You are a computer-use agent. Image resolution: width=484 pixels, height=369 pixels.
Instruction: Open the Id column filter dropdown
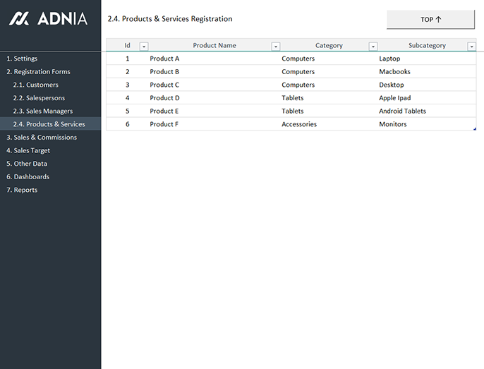coord(144,46)
